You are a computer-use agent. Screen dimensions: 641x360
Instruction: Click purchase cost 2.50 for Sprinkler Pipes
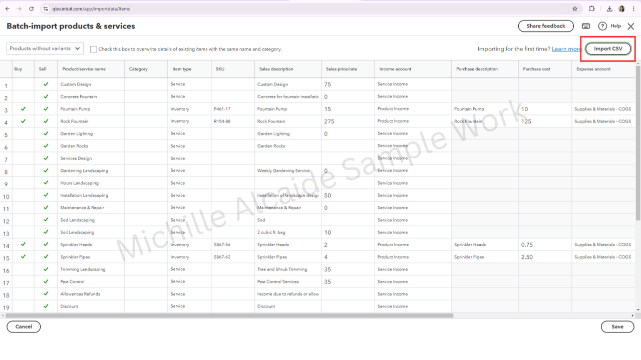[545, 257]
